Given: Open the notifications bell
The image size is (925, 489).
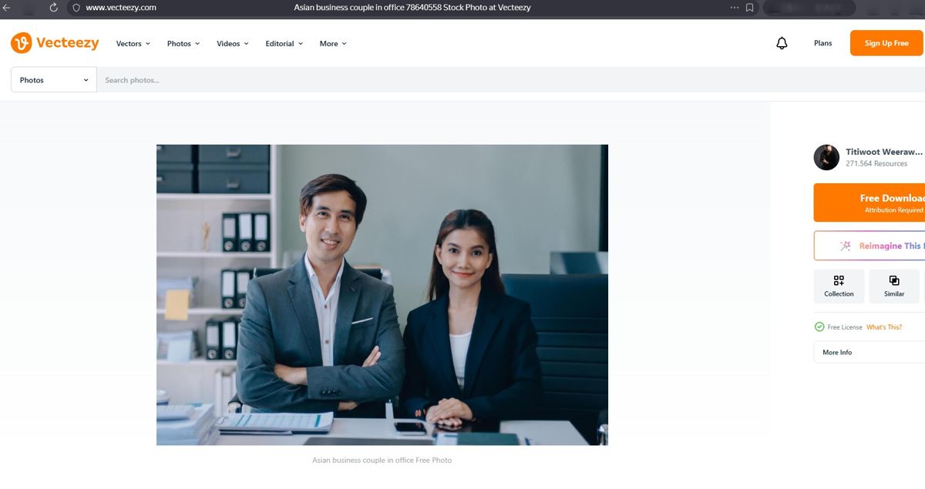Looking at the screenshot, I should coord(782,43).
